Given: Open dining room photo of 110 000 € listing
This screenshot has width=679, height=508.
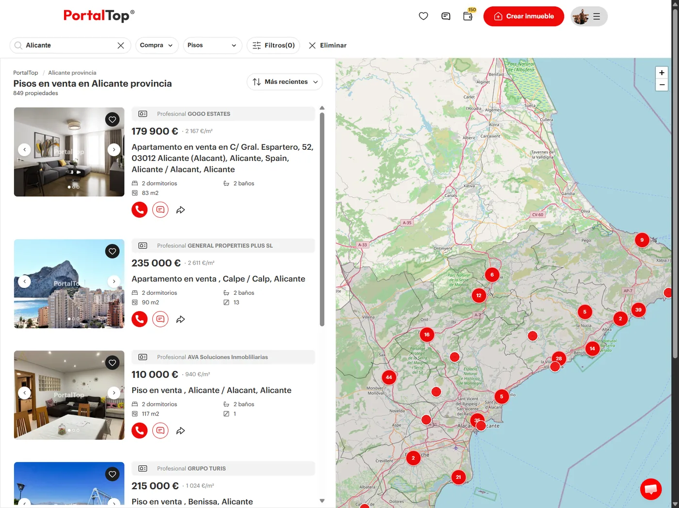Looking at the screenshot, I should (x=69, y=395).
